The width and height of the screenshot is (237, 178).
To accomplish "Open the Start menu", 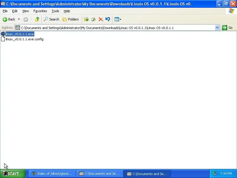I will pos(13,174).
